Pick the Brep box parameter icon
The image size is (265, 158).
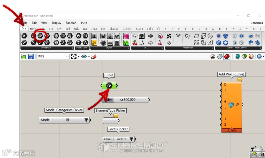56,36
